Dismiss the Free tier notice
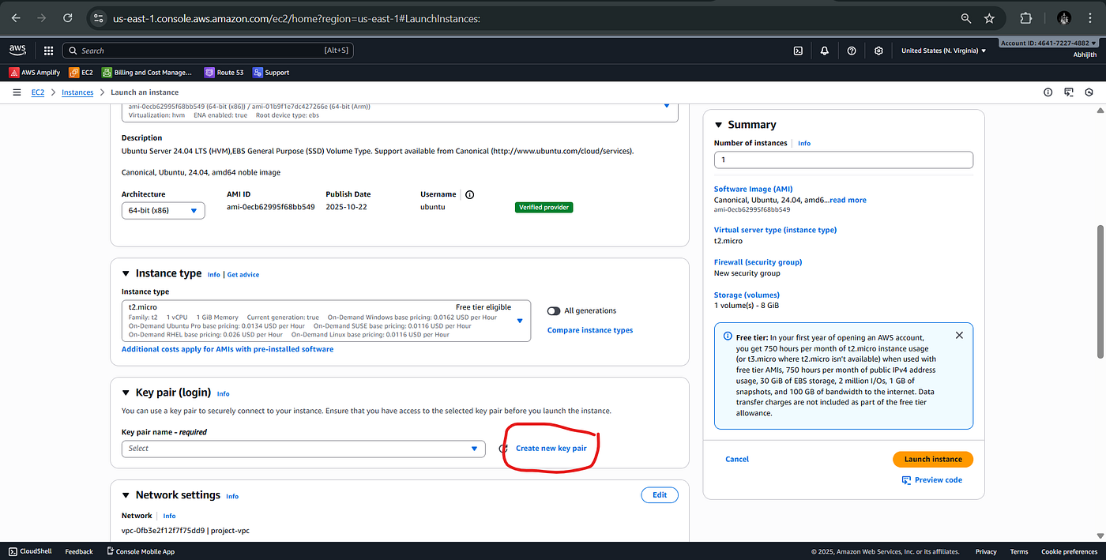Image resolution: width=1106 pixels, height=560 pixels. (959, 335)
